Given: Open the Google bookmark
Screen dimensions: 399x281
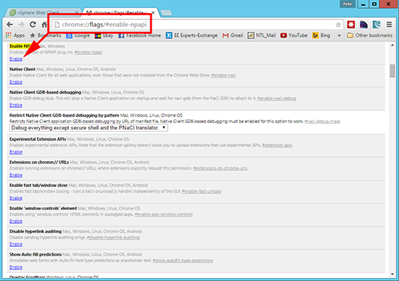Looking at the screenshot, I should click(x=78, y=35).
